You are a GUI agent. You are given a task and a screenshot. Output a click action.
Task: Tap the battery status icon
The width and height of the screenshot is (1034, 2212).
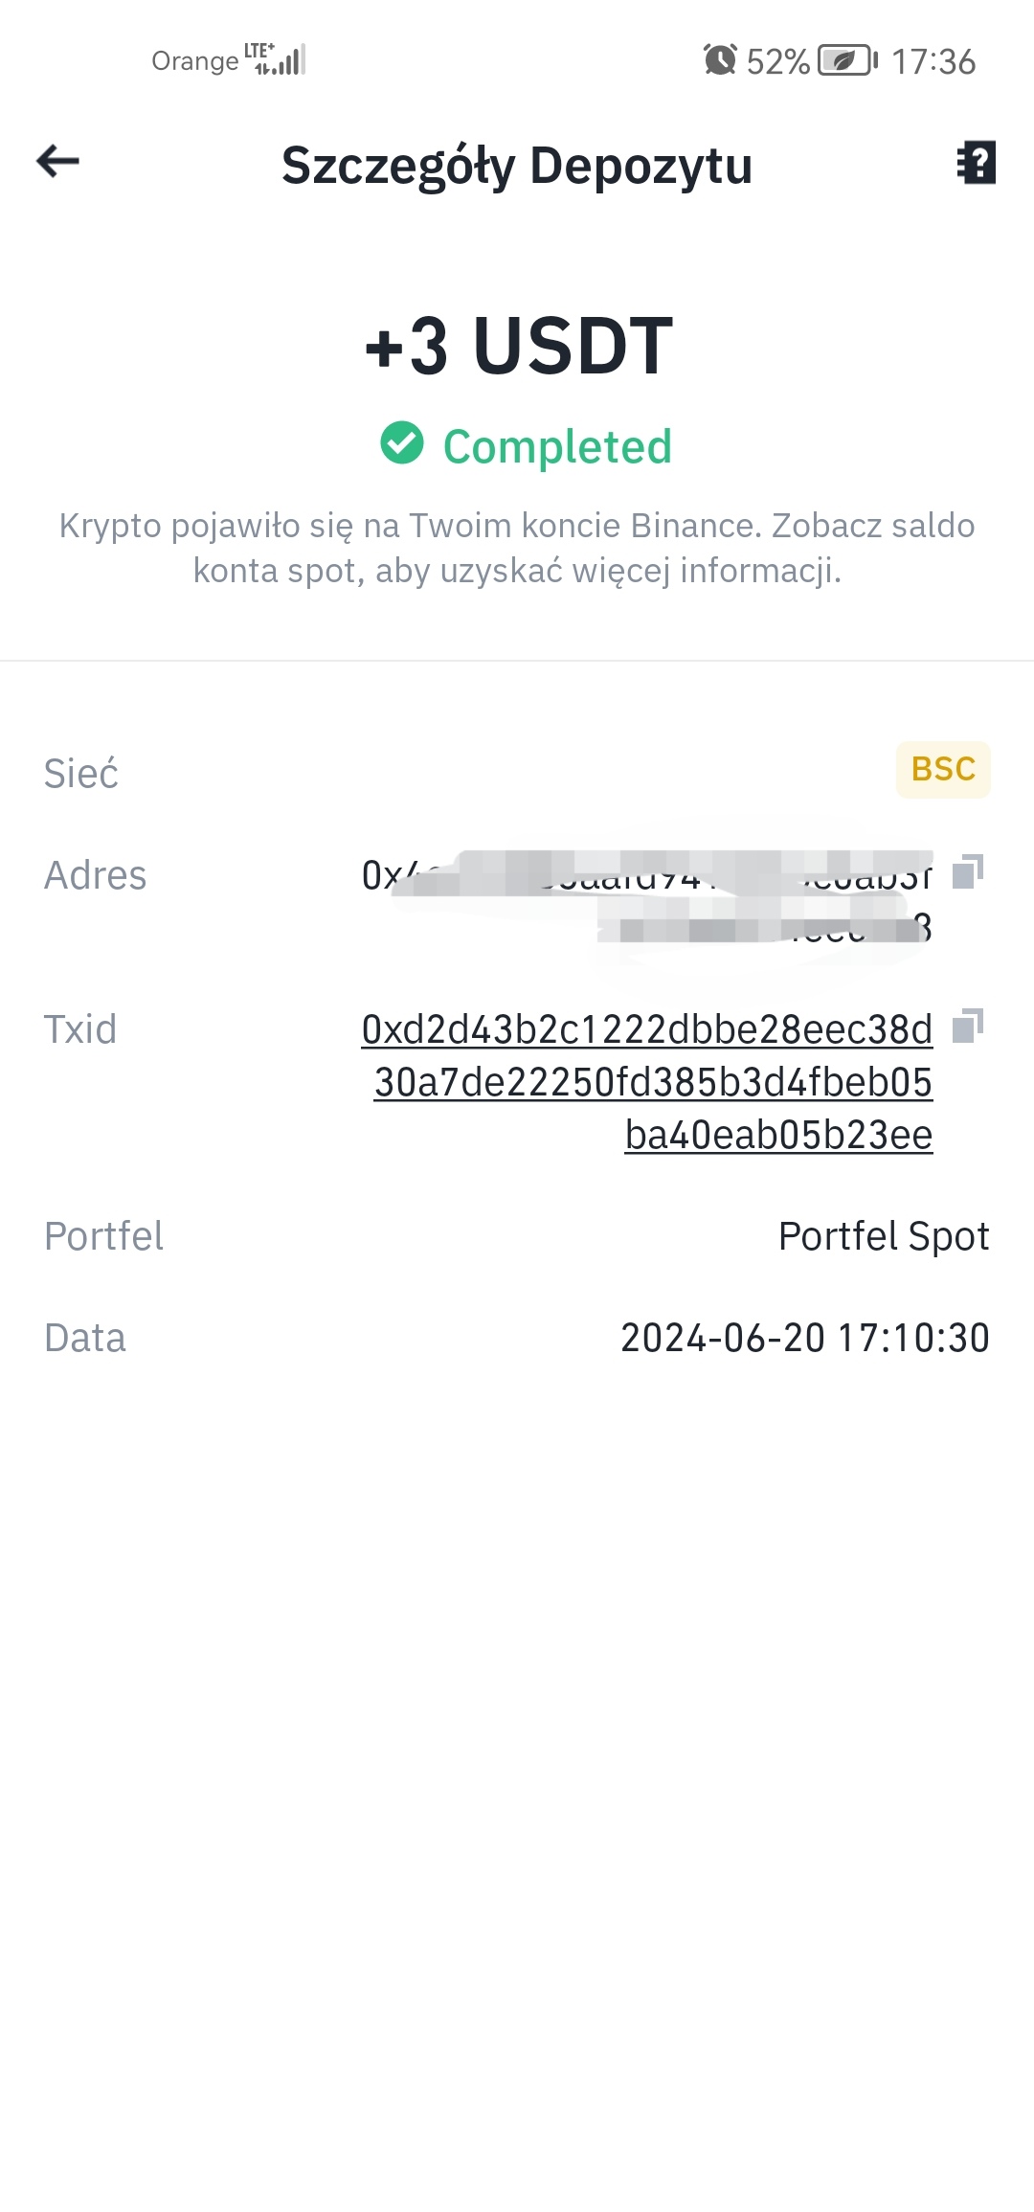point(847,60)
